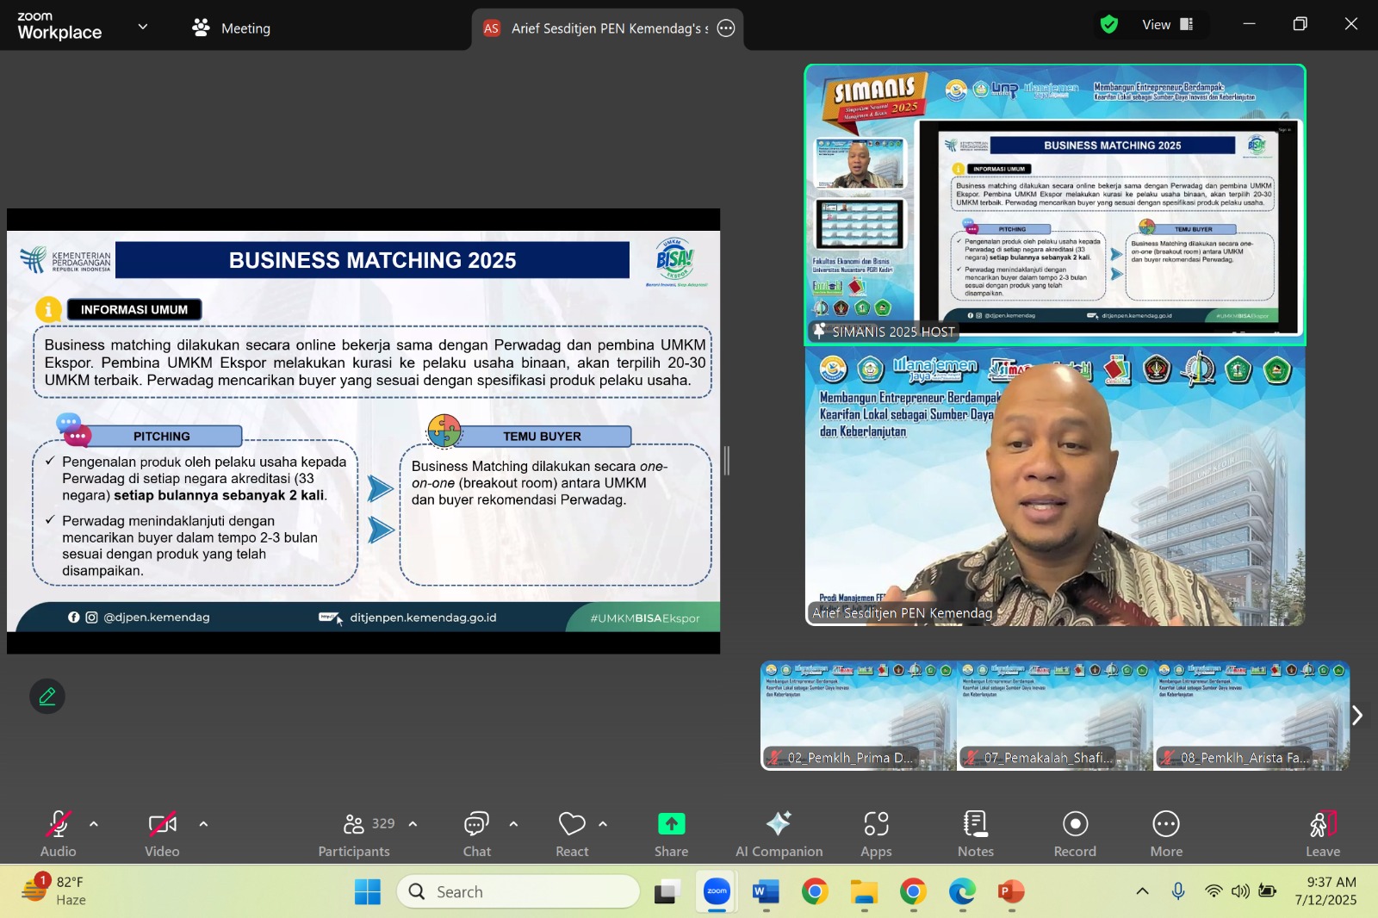Screen dimensions: 1378x918
Task: Click the @djpen.kemendag handle on slide
Action: (157, 617)
